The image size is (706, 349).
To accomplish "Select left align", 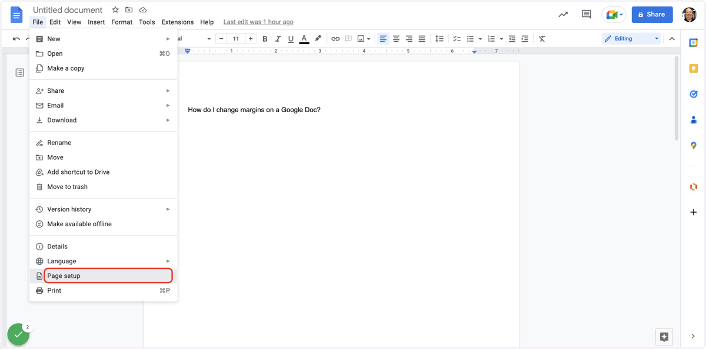I will click(383, 39).
